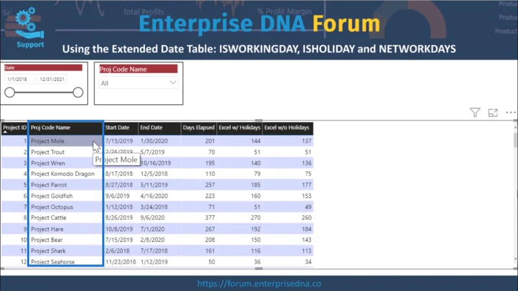This screenshot has width=518, height=291.
Task: Click the start date field 1/1/2018
Action: click(x=19, y=79)
